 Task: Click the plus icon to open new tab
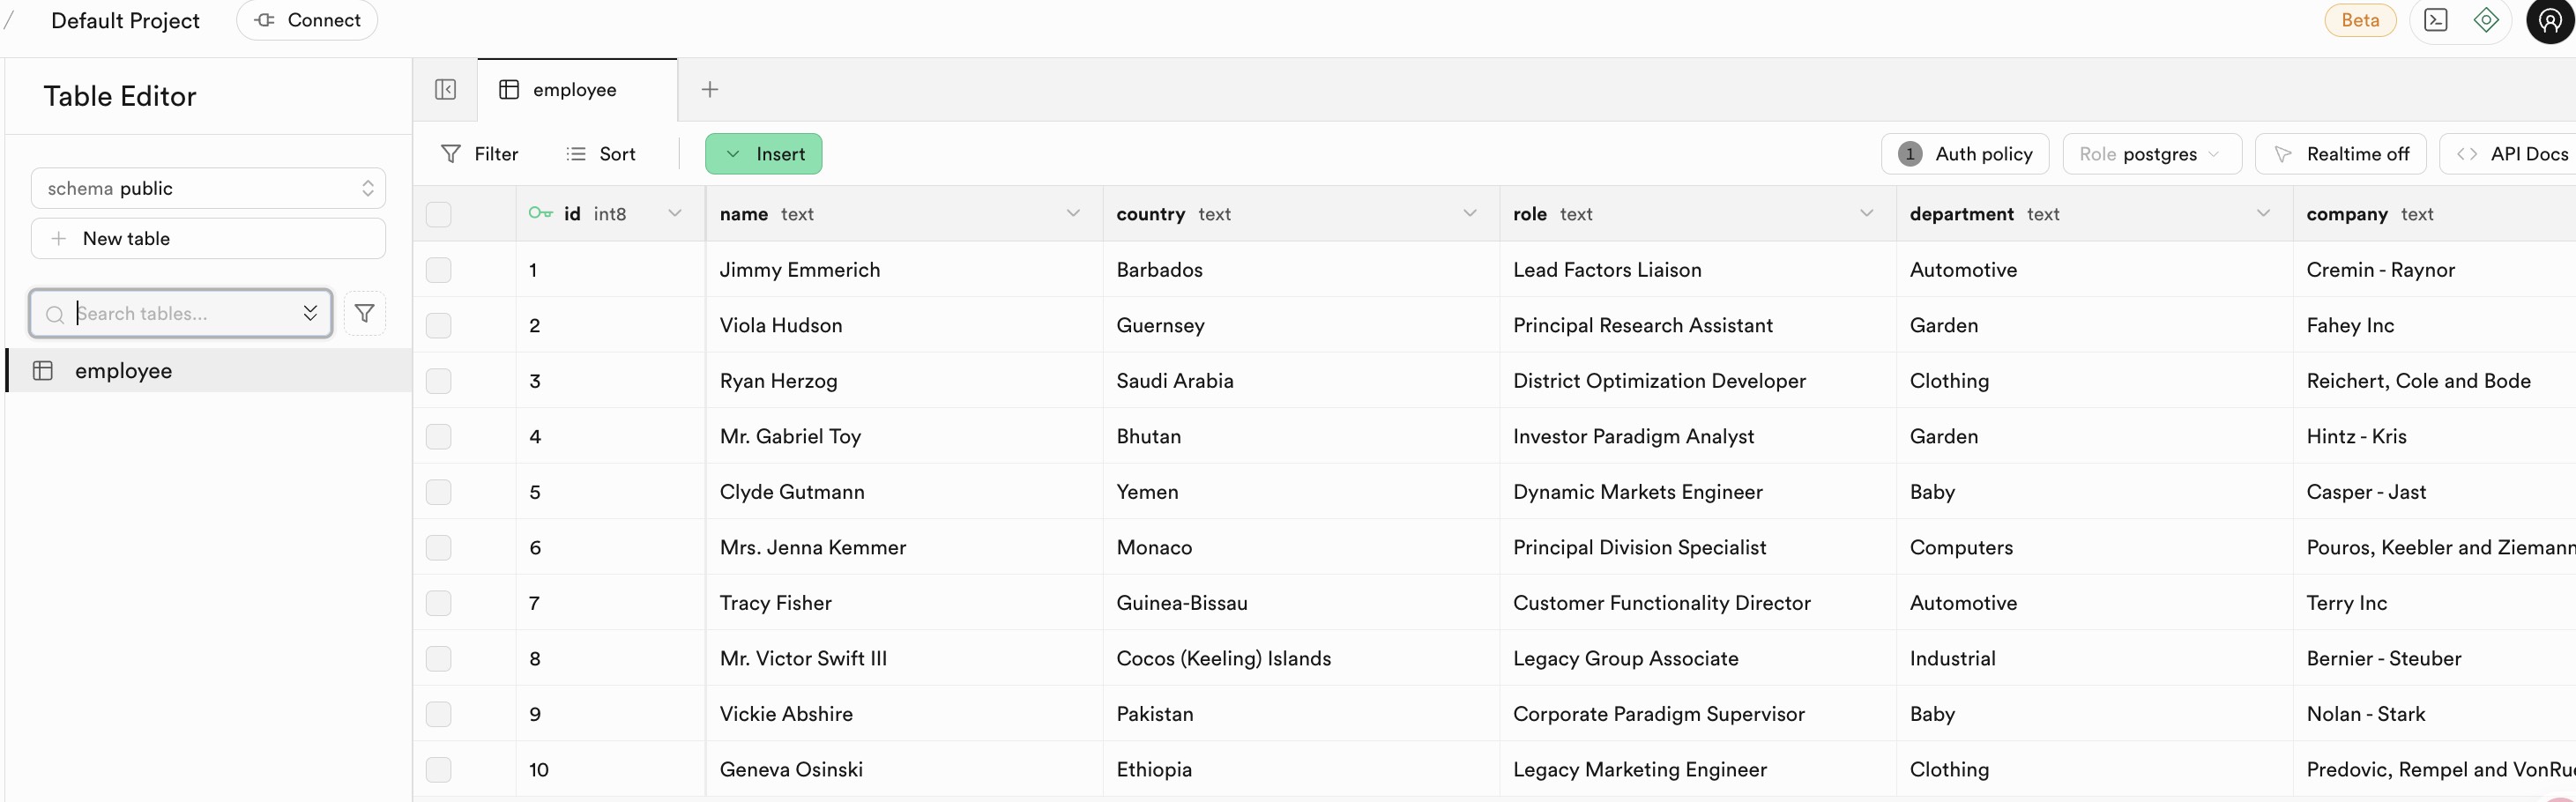(710, 90)
